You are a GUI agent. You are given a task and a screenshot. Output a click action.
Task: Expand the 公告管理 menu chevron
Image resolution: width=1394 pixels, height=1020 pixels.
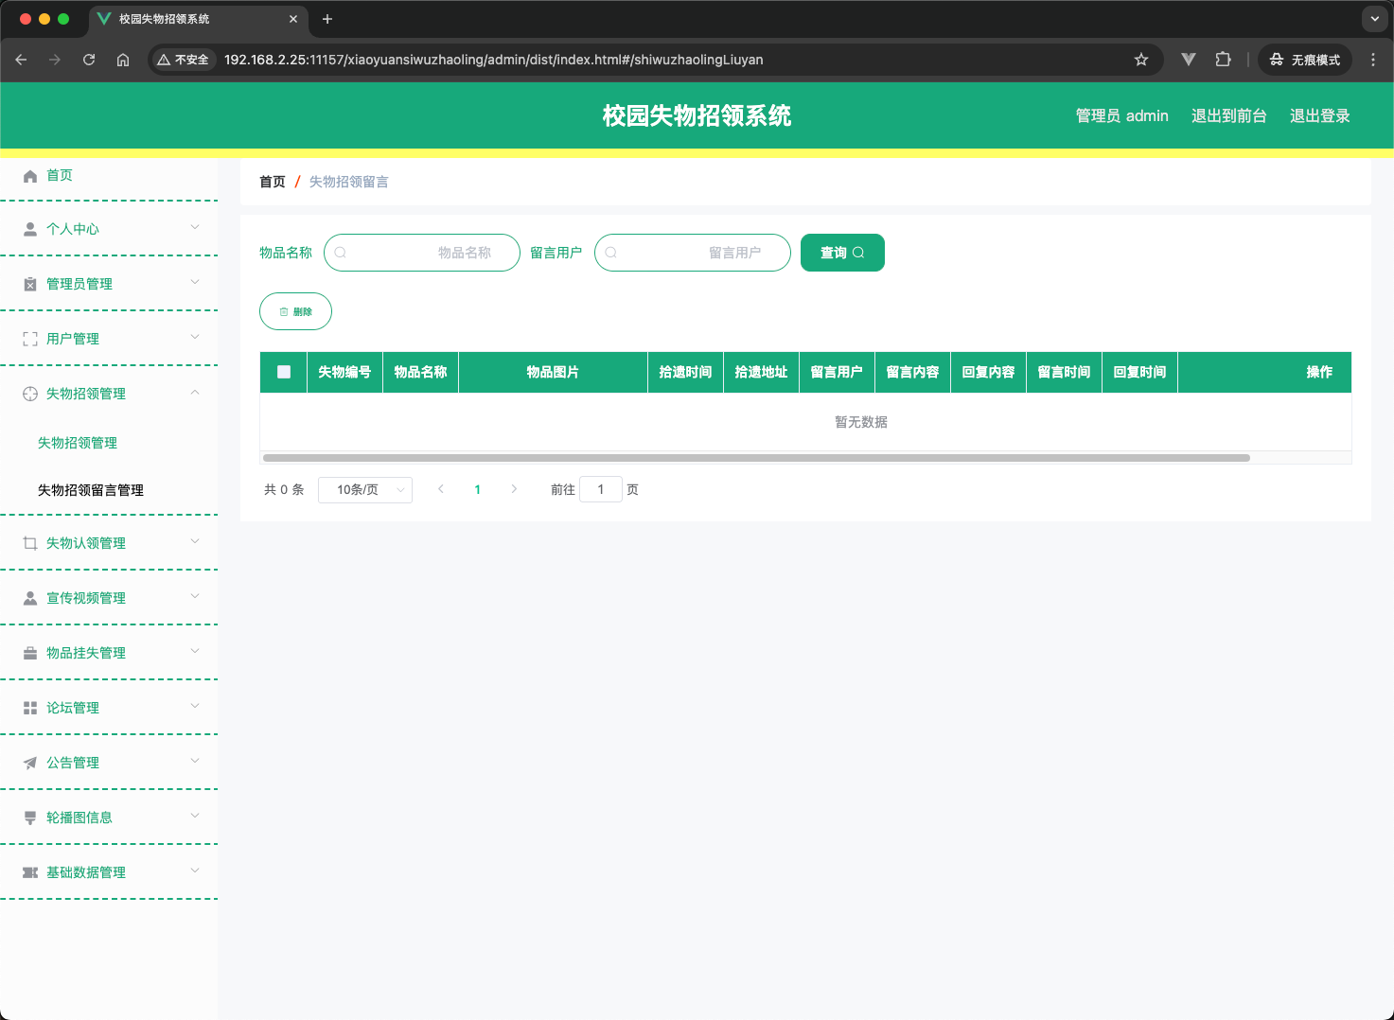click(x=195, y=761)
